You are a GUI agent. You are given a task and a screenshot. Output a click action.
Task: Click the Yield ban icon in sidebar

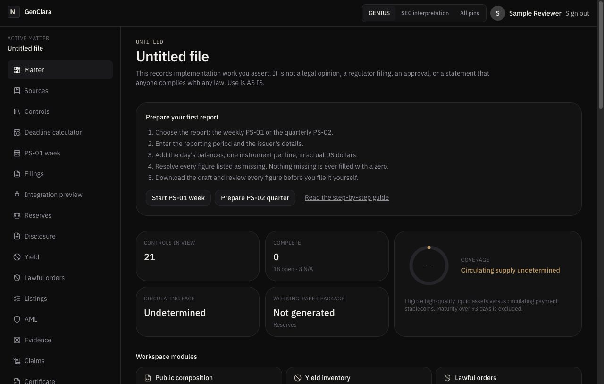click(x=17, y=257)
